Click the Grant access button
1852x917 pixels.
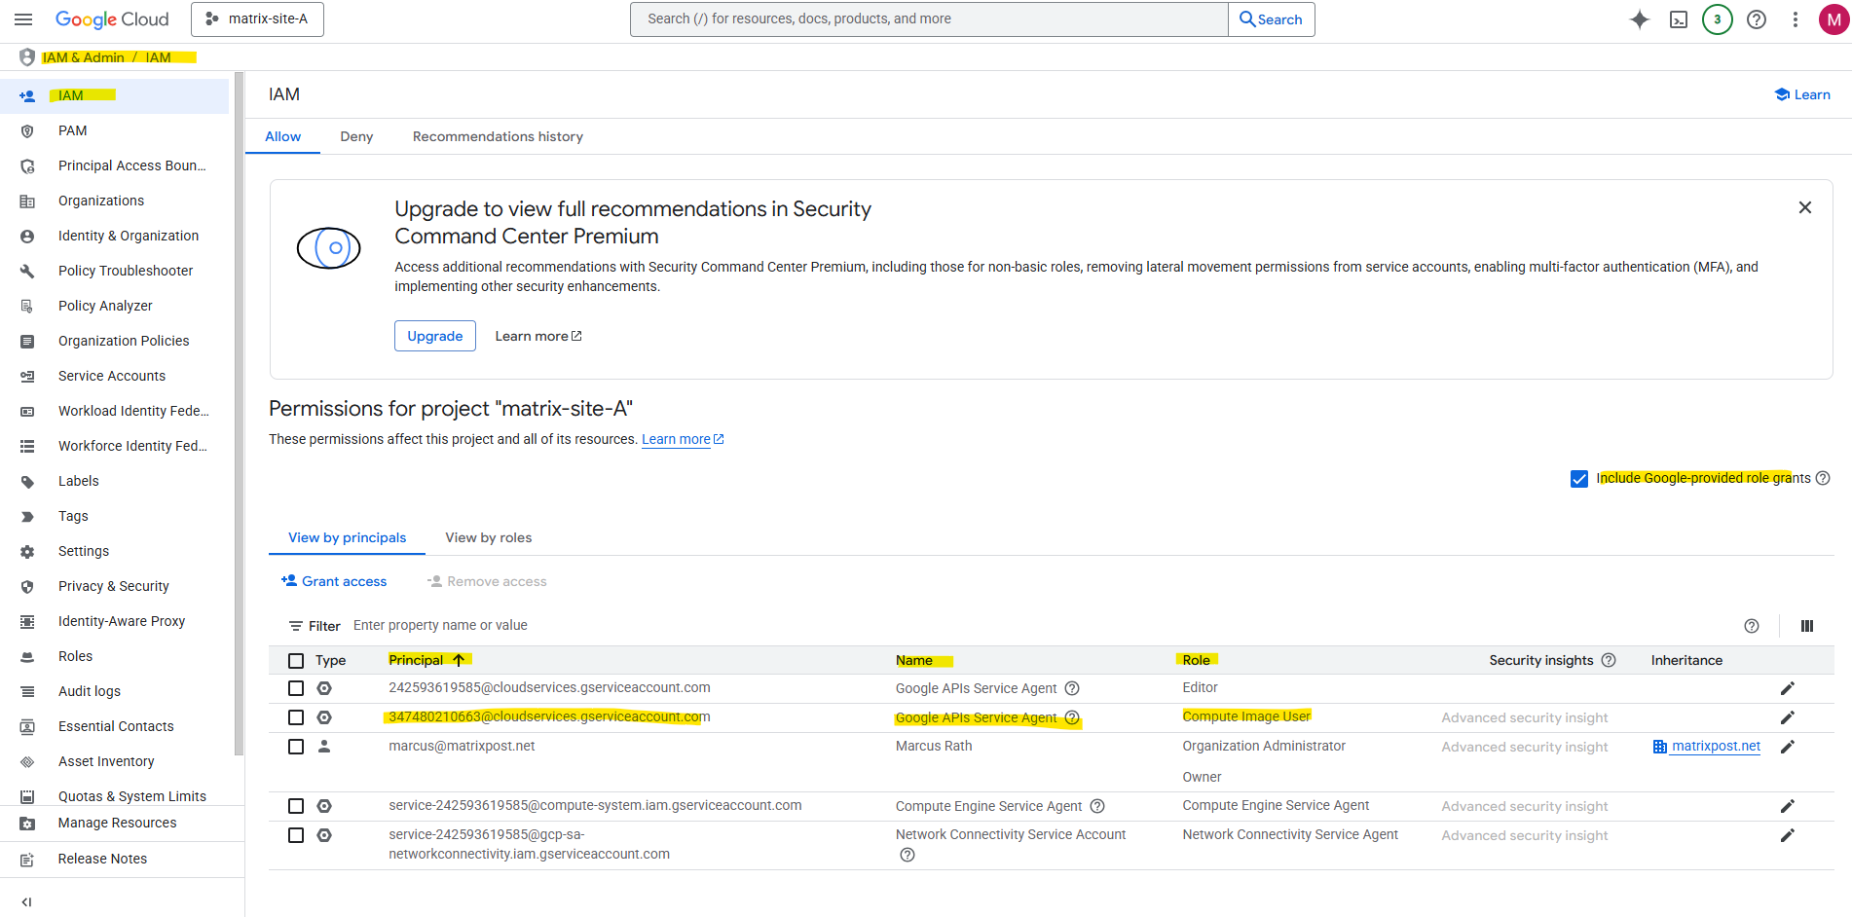pyautogui.click(x=334, y=581)
